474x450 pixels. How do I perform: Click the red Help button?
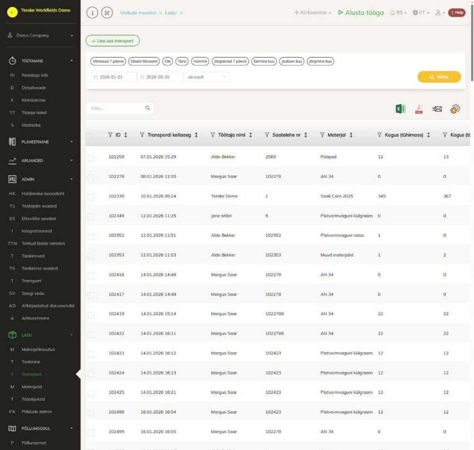pyautogui.click(x=456, y=13)
